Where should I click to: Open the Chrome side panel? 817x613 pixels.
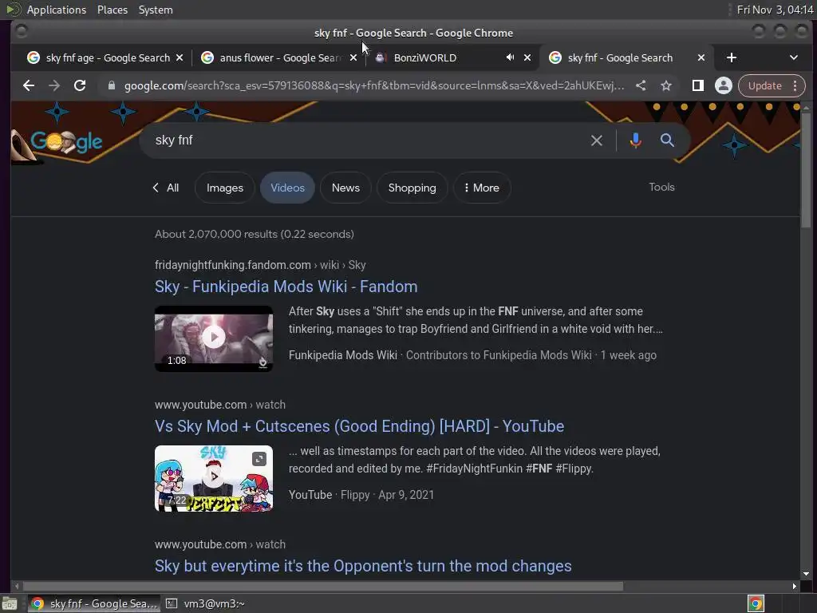(697, 85)
